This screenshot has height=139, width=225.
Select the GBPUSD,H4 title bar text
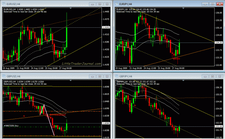13,76
